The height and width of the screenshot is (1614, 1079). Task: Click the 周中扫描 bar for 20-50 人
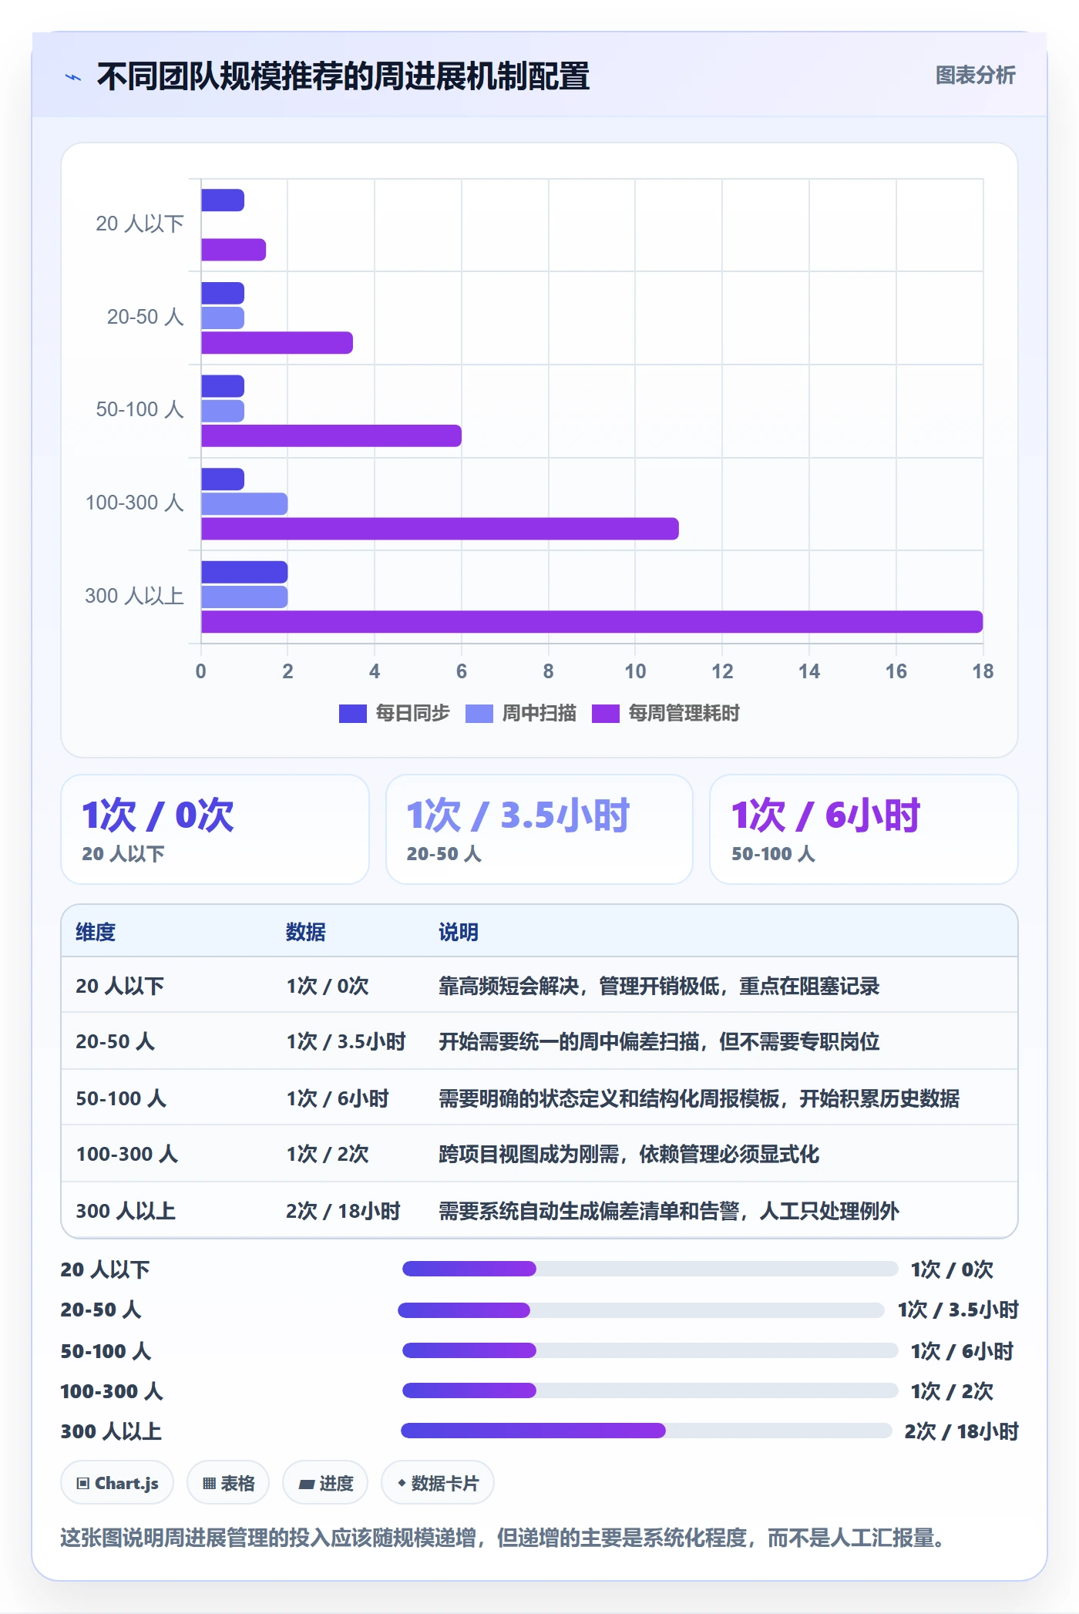point(223,318)
